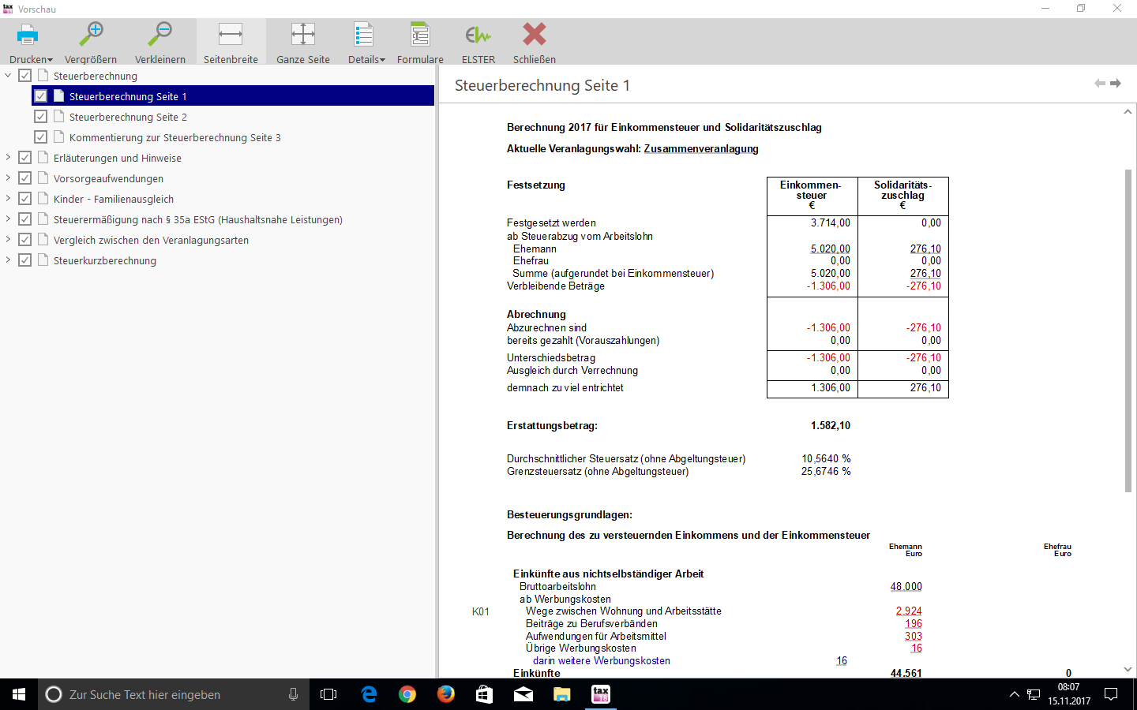
Task: Go to previous page arrow
Action: pos(1100,84)
